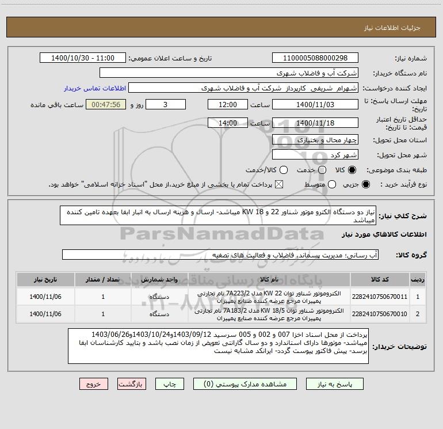Screen dimensions: 443x429
Task: Click the تاریخ نیاز column header
Action: 45,279
